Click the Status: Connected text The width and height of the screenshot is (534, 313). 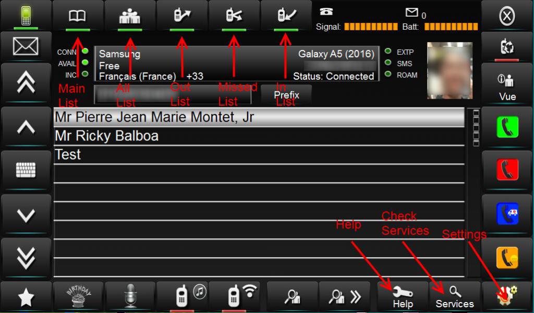click(333, 76)
